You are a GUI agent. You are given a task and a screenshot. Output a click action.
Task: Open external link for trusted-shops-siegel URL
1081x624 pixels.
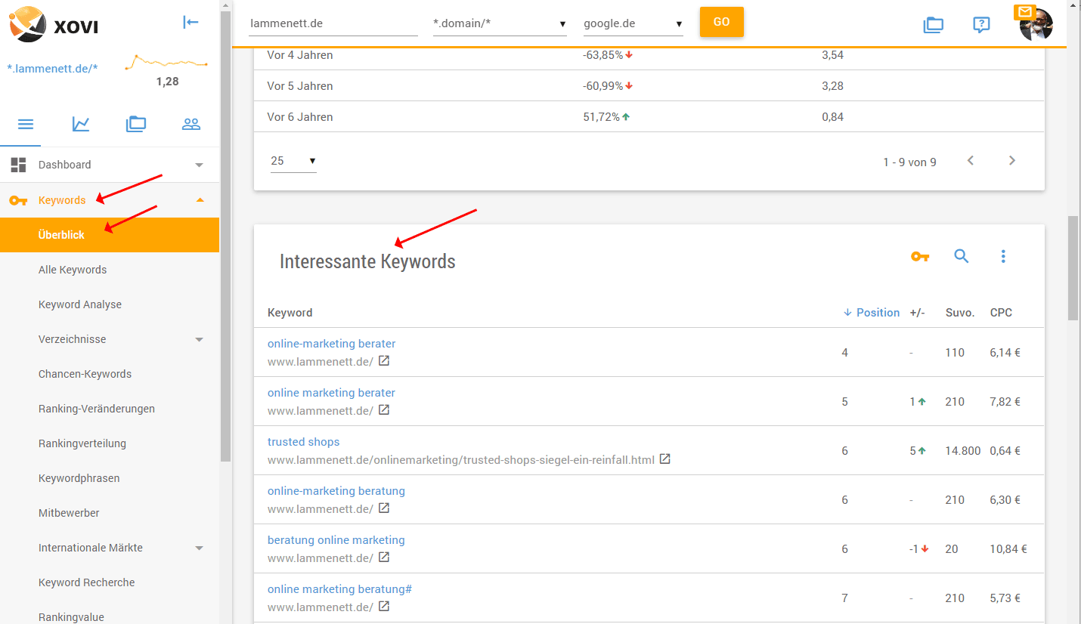[665, 459]
